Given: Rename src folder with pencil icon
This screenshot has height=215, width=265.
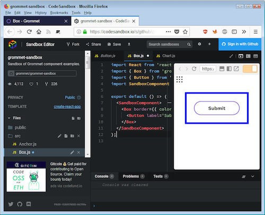Looking at the screenshot, I should [x=59, y=136].
